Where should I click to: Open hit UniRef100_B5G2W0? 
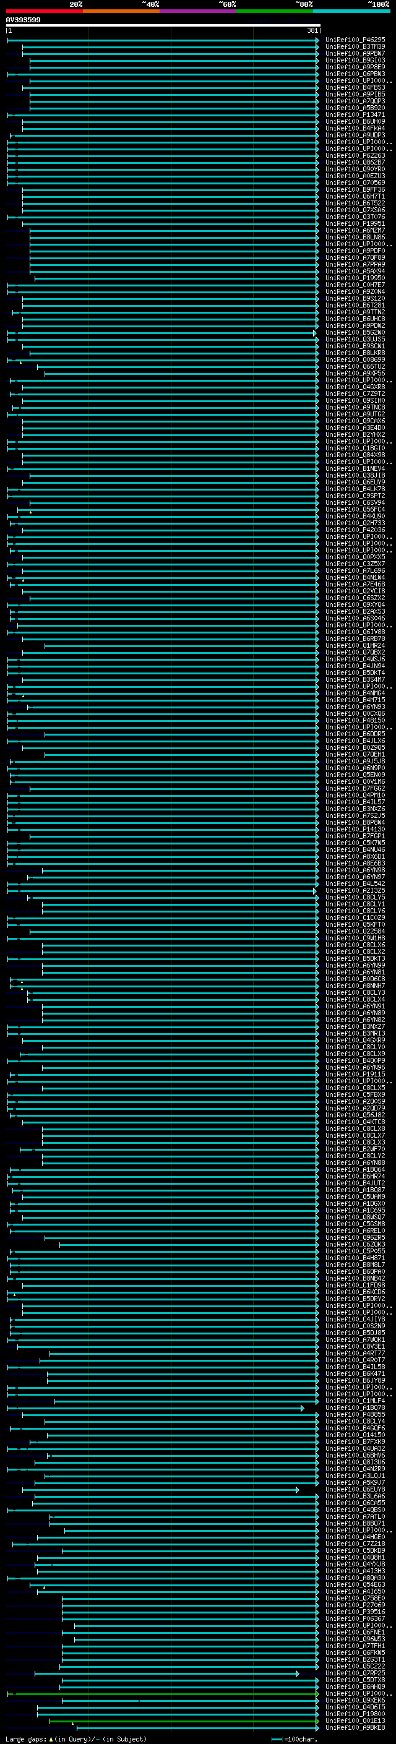click(355, 332)
